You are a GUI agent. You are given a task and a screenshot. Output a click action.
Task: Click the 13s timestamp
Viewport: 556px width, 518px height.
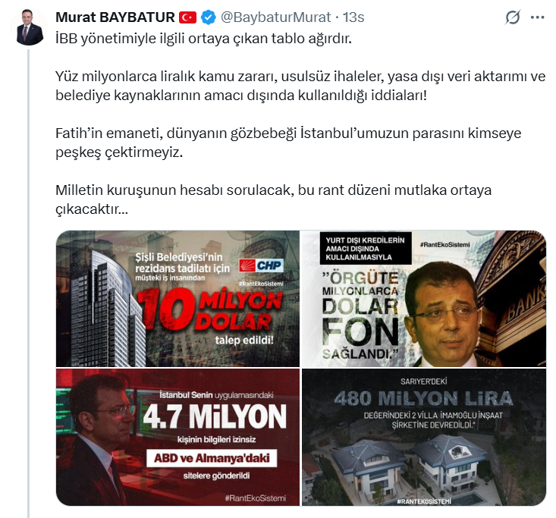pyautogui.click(x=353, y=17)
